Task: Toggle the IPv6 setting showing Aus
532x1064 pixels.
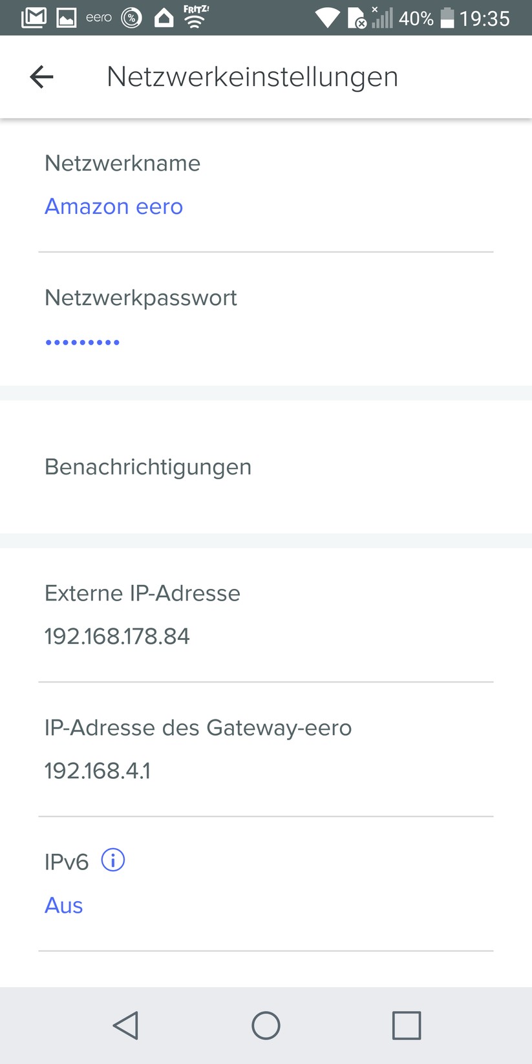Action: pos(63,906)
